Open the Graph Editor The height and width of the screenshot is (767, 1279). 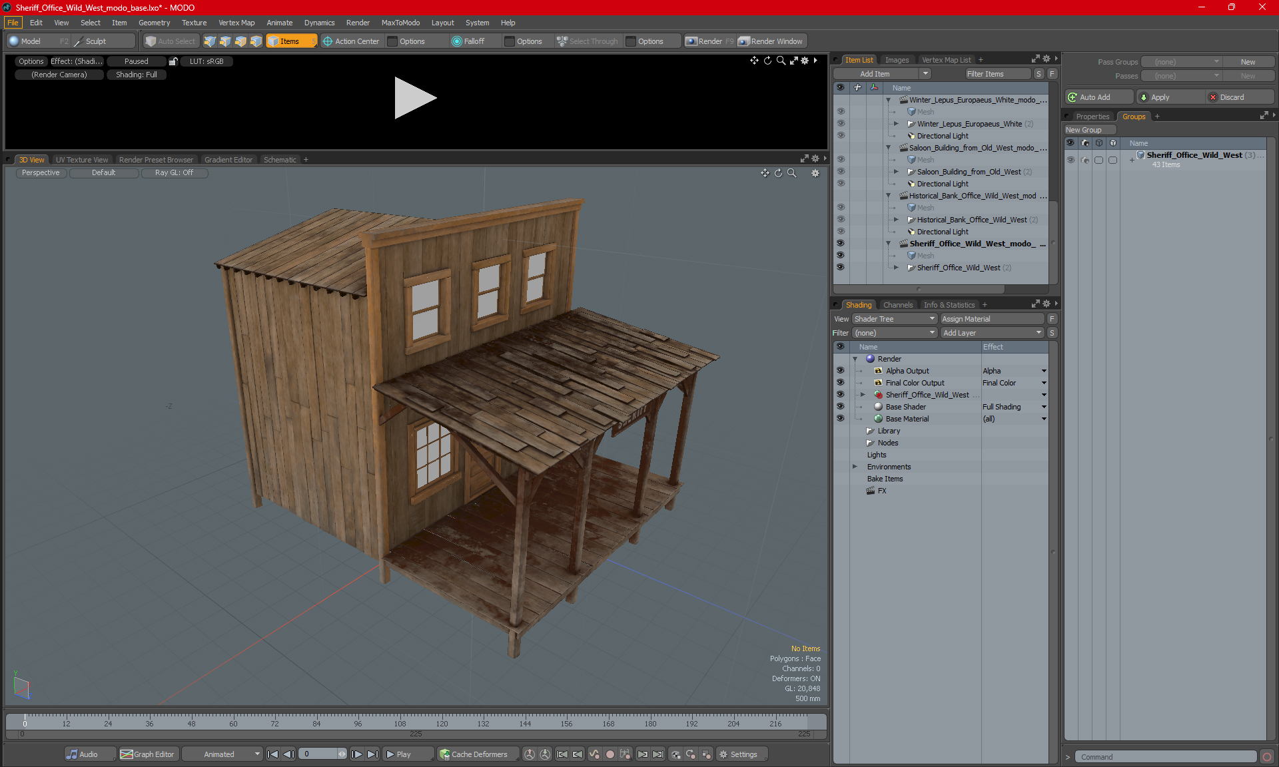148,754
